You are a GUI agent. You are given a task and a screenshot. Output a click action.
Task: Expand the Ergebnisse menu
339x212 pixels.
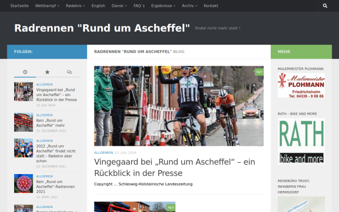point(163,6)
